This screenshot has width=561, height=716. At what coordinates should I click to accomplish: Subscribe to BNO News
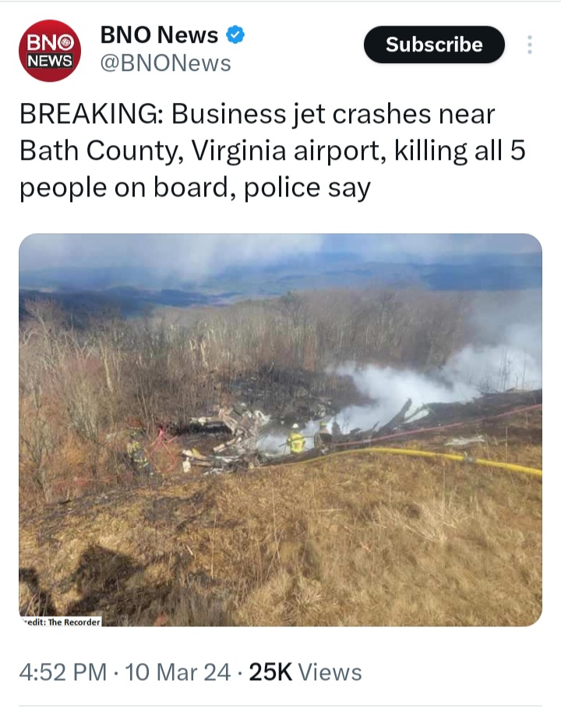434,44
